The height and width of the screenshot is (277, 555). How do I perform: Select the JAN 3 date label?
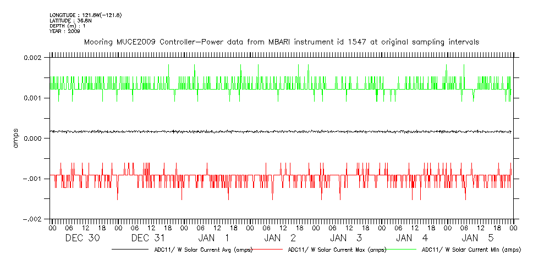(x=346, y=238)
